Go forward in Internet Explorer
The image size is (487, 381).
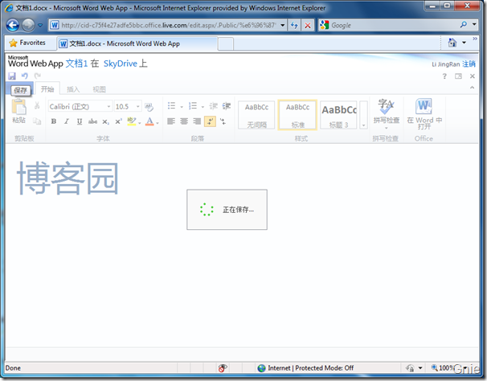[28, 25]
